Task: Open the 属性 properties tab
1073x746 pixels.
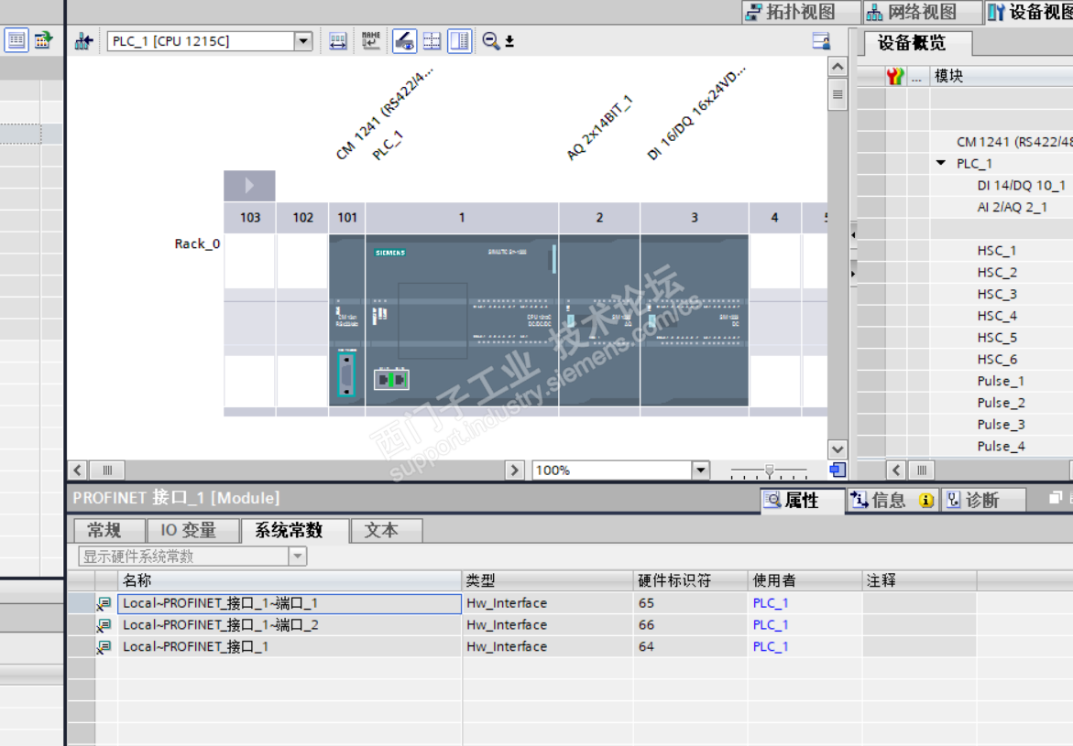Action: point(802,501)
